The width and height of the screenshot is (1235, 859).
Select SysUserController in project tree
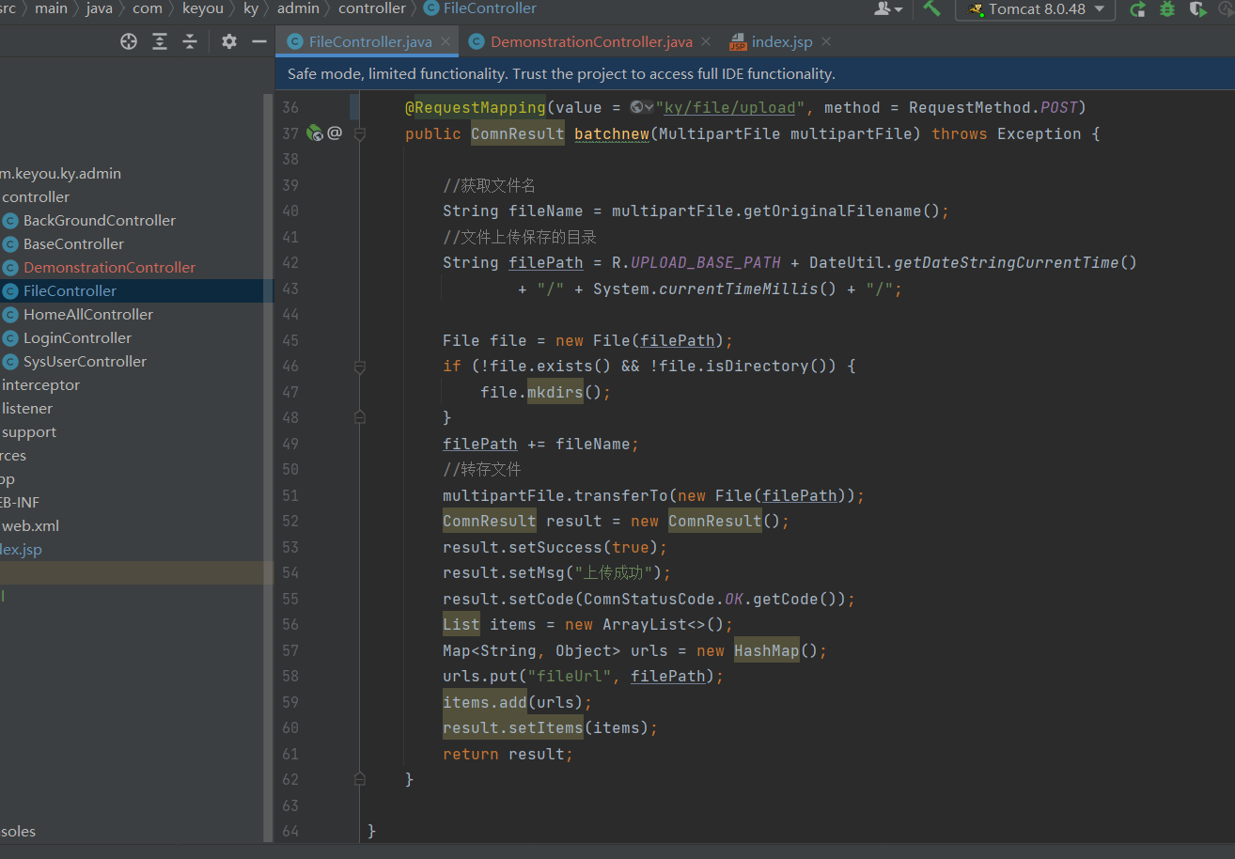[x=85, y=361]
